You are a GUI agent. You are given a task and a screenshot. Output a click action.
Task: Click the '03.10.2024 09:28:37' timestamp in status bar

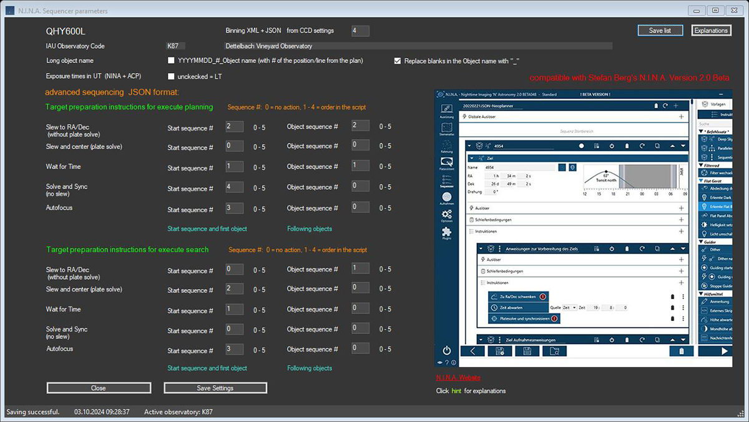tap(102, 412)
